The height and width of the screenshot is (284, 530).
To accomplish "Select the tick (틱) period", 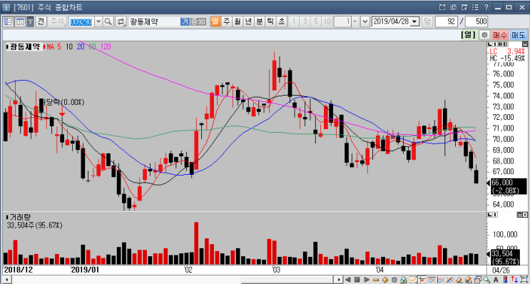I will (x=270, y=22).
